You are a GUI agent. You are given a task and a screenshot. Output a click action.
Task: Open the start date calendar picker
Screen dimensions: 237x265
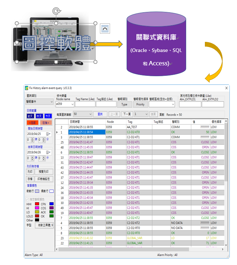click(48, 134)
